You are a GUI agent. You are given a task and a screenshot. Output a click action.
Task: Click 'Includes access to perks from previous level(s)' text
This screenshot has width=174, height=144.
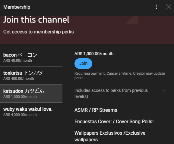(x=111, y=93)
